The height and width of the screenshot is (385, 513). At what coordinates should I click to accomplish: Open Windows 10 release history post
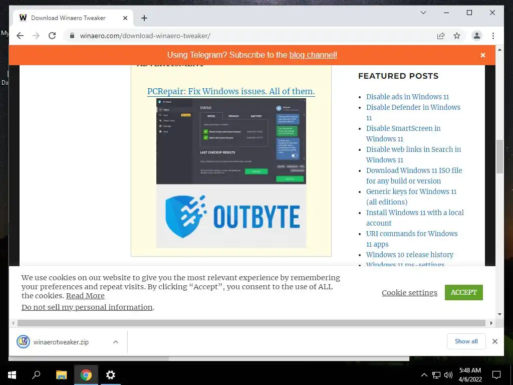[410, 254]
